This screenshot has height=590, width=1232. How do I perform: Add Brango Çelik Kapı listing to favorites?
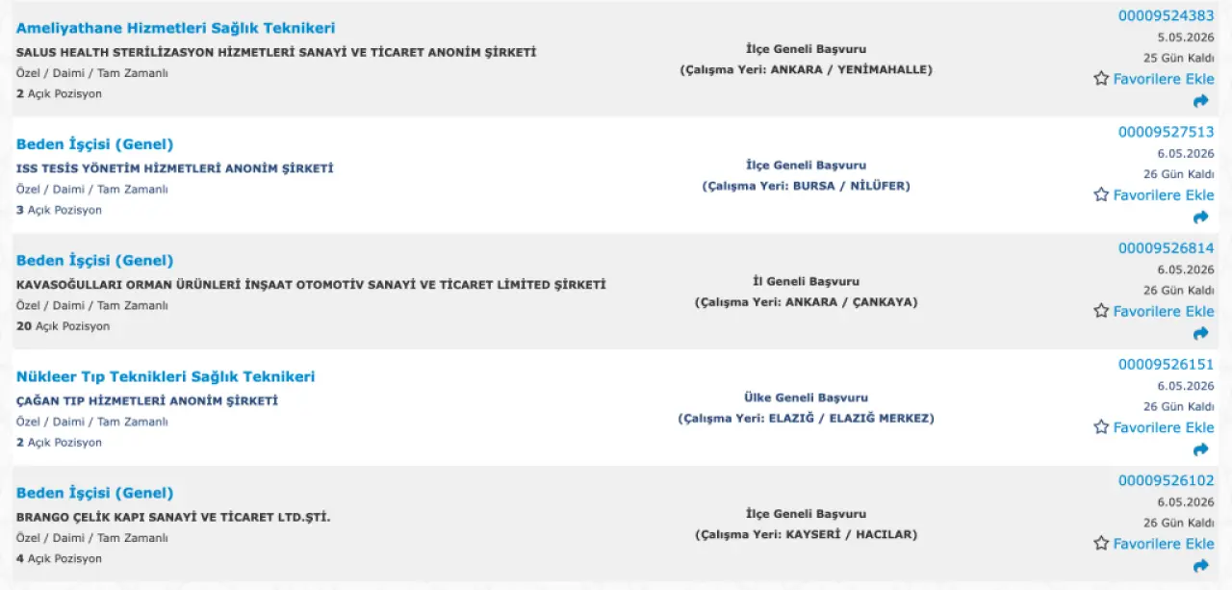[x=1163, y=544]
